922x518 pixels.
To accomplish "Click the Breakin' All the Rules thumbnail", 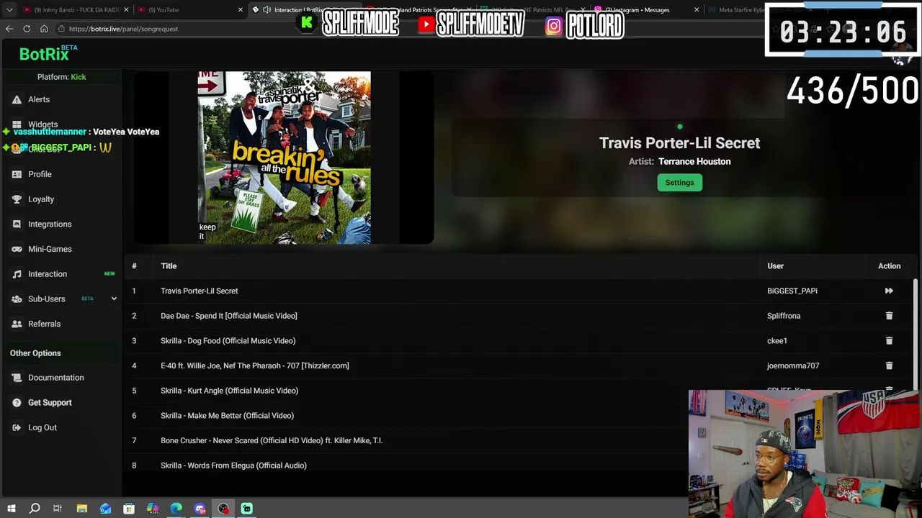I will coord(284,158).
